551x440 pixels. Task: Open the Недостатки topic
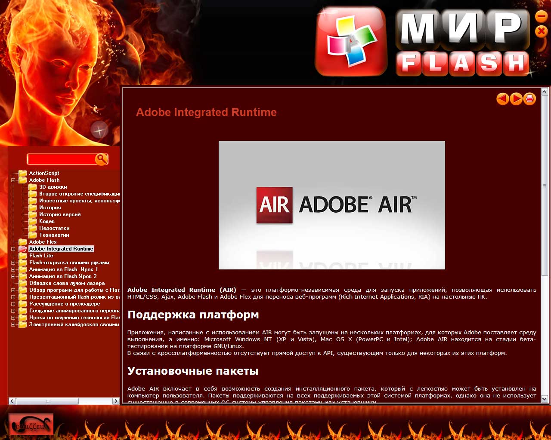(x=54, y=228)
